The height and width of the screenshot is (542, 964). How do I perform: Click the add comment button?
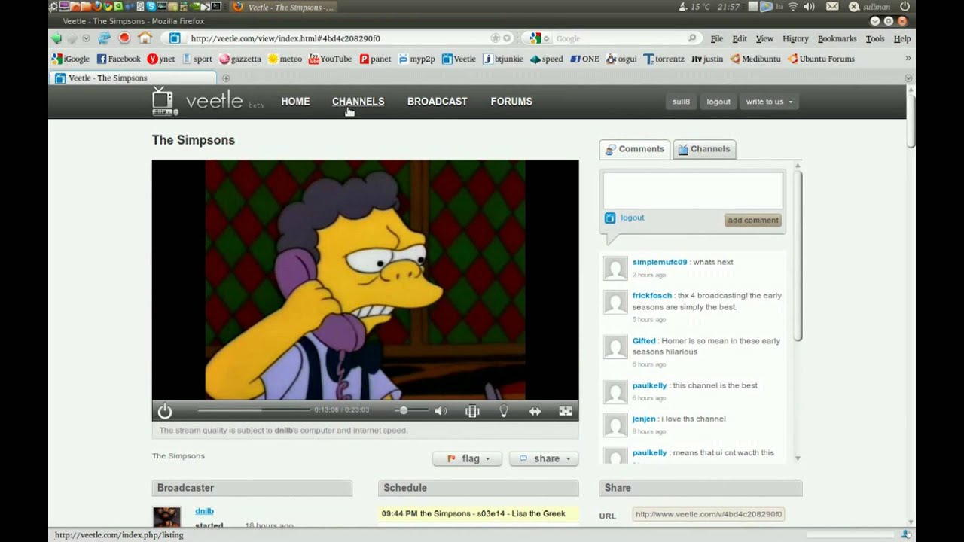click(x=753, y=221)
